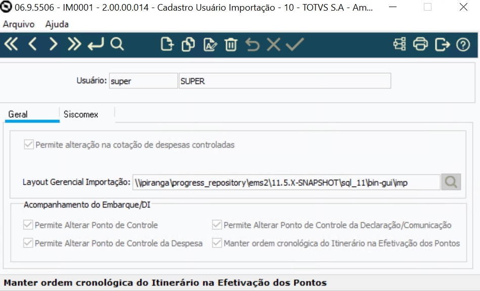Screen dimensions: 480x291
Task: Toggle Manter ordem cronológica do Itinerário checkbox
Action: pos(217,243)
